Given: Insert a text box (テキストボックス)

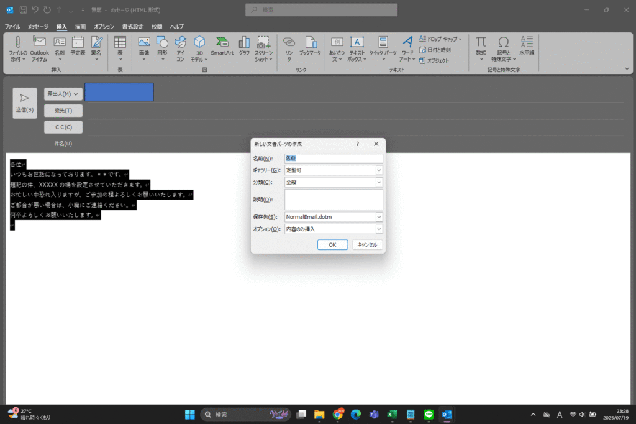Looking at the screenshot, I should [x=357, y=48].
